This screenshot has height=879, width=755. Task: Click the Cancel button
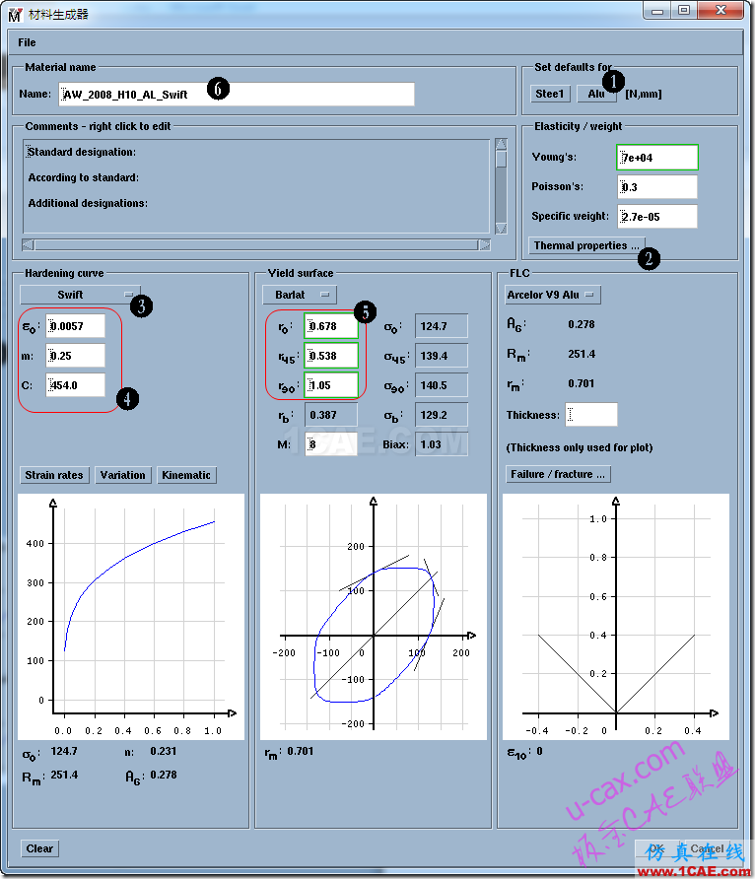pyautogui.click(x=708, y=848)
